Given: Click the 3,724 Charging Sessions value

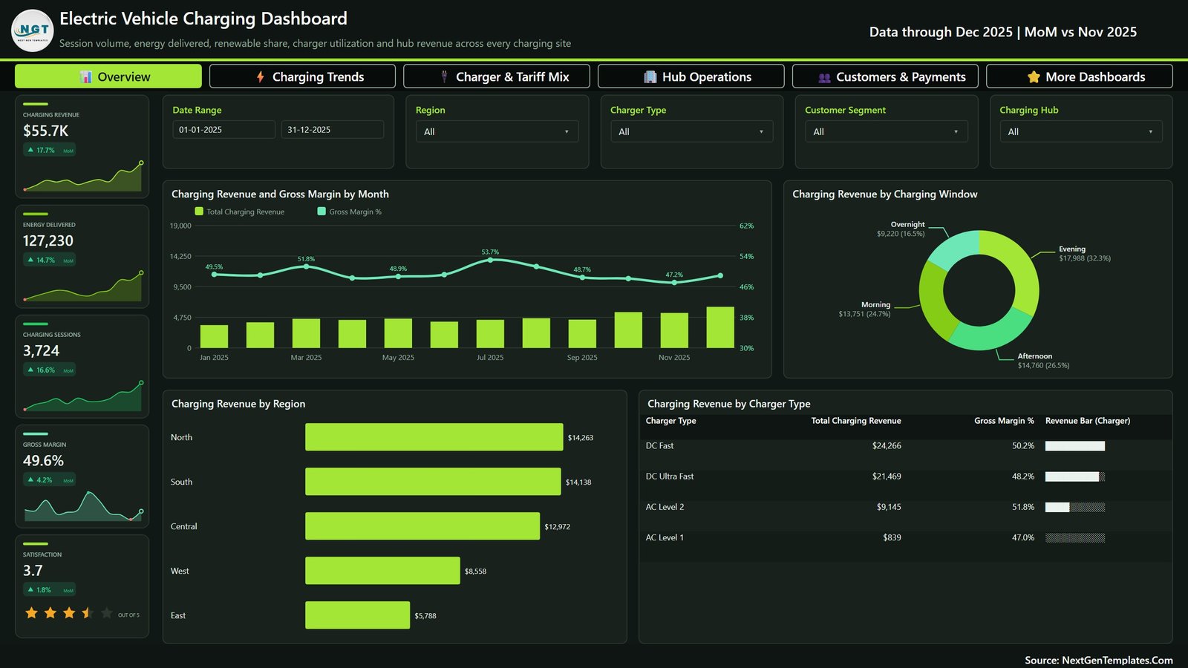Looking at the screenshot, I should (x=42, y=350).
